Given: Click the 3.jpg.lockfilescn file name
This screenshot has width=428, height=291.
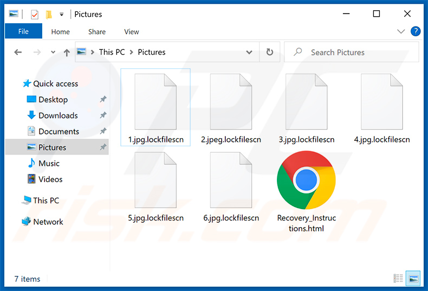Looking at the screenshot, I should 307,139.
